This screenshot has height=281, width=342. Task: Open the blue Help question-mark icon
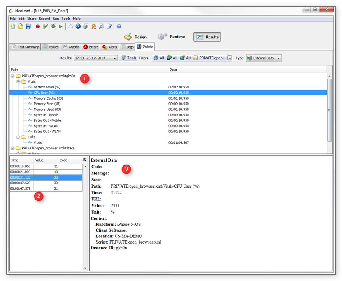(119, 26)
